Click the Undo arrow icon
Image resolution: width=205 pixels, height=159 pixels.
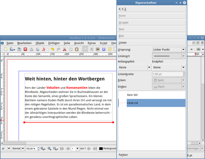tap(52, 49)
